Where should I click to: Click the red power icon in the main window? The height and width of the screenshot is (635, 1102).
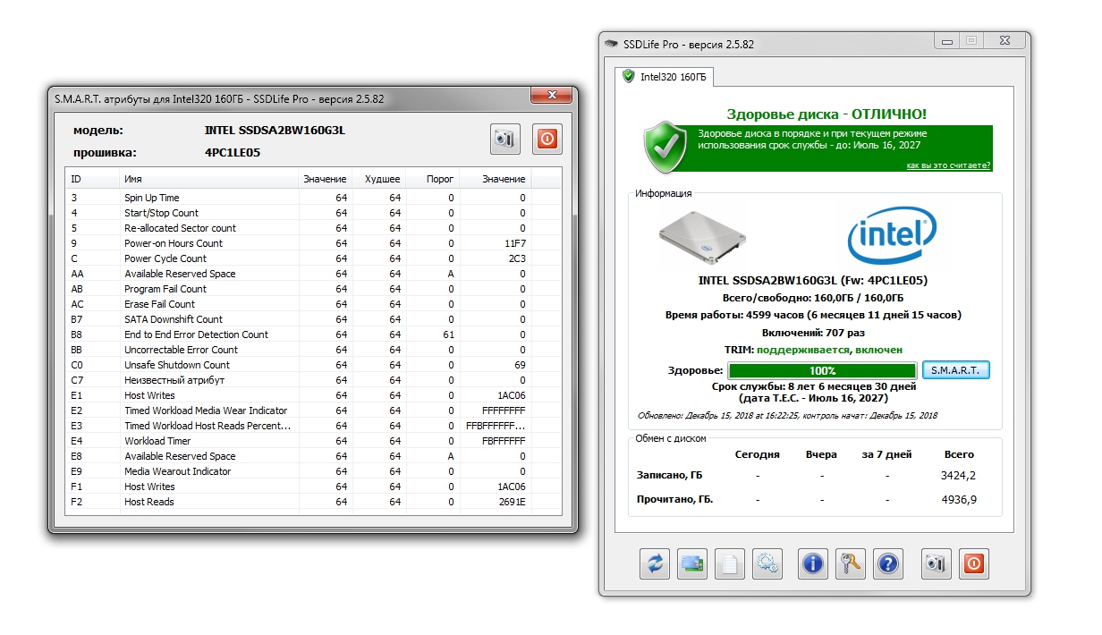click(x=974, y=563)
